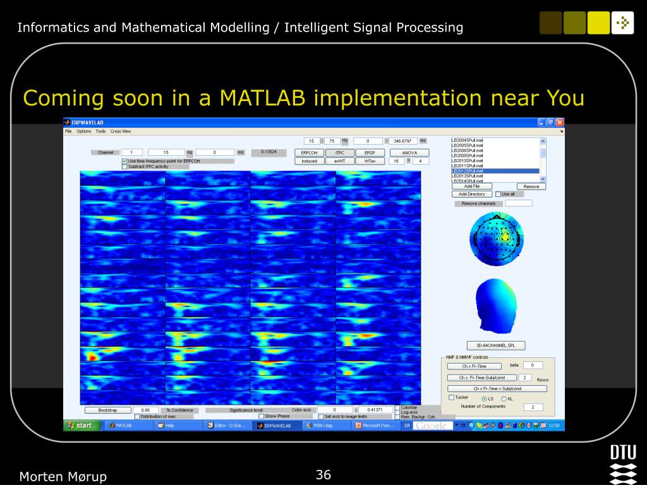The image size is (647, 485).
Task: Open the Tools menu
Action: 100,131
